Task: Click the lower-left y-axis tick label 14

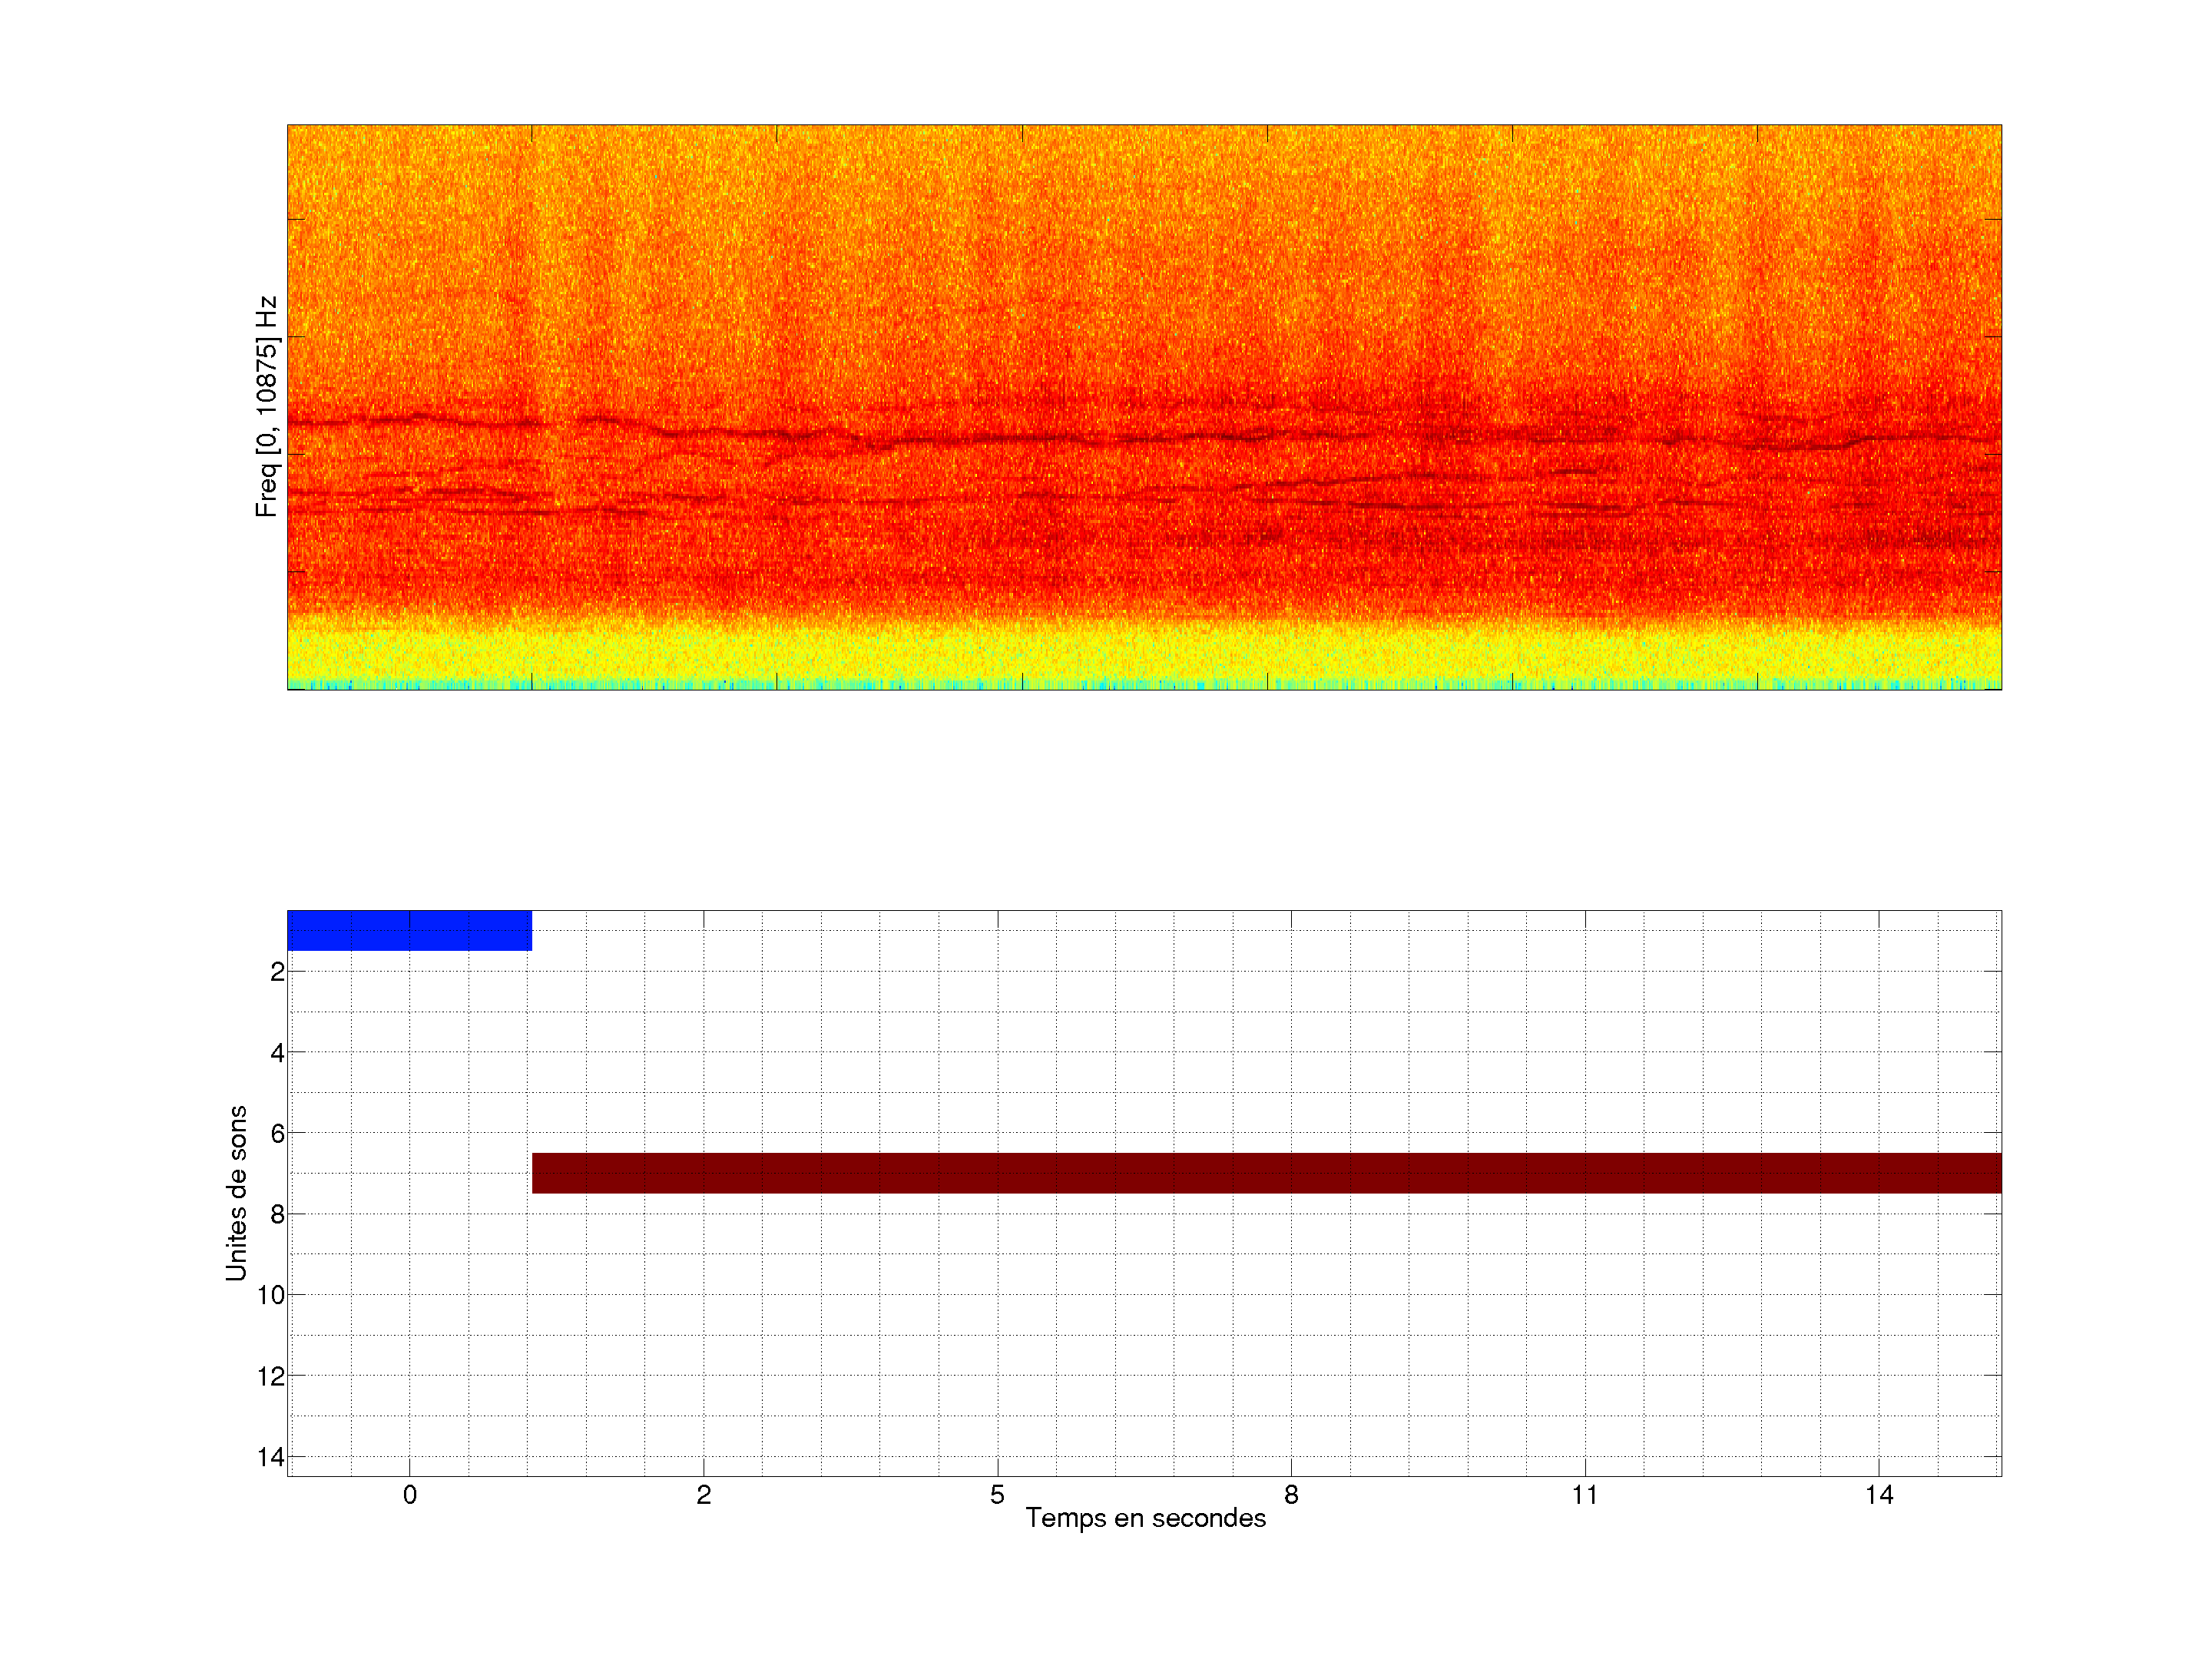Action: [x=271, y=1457]
